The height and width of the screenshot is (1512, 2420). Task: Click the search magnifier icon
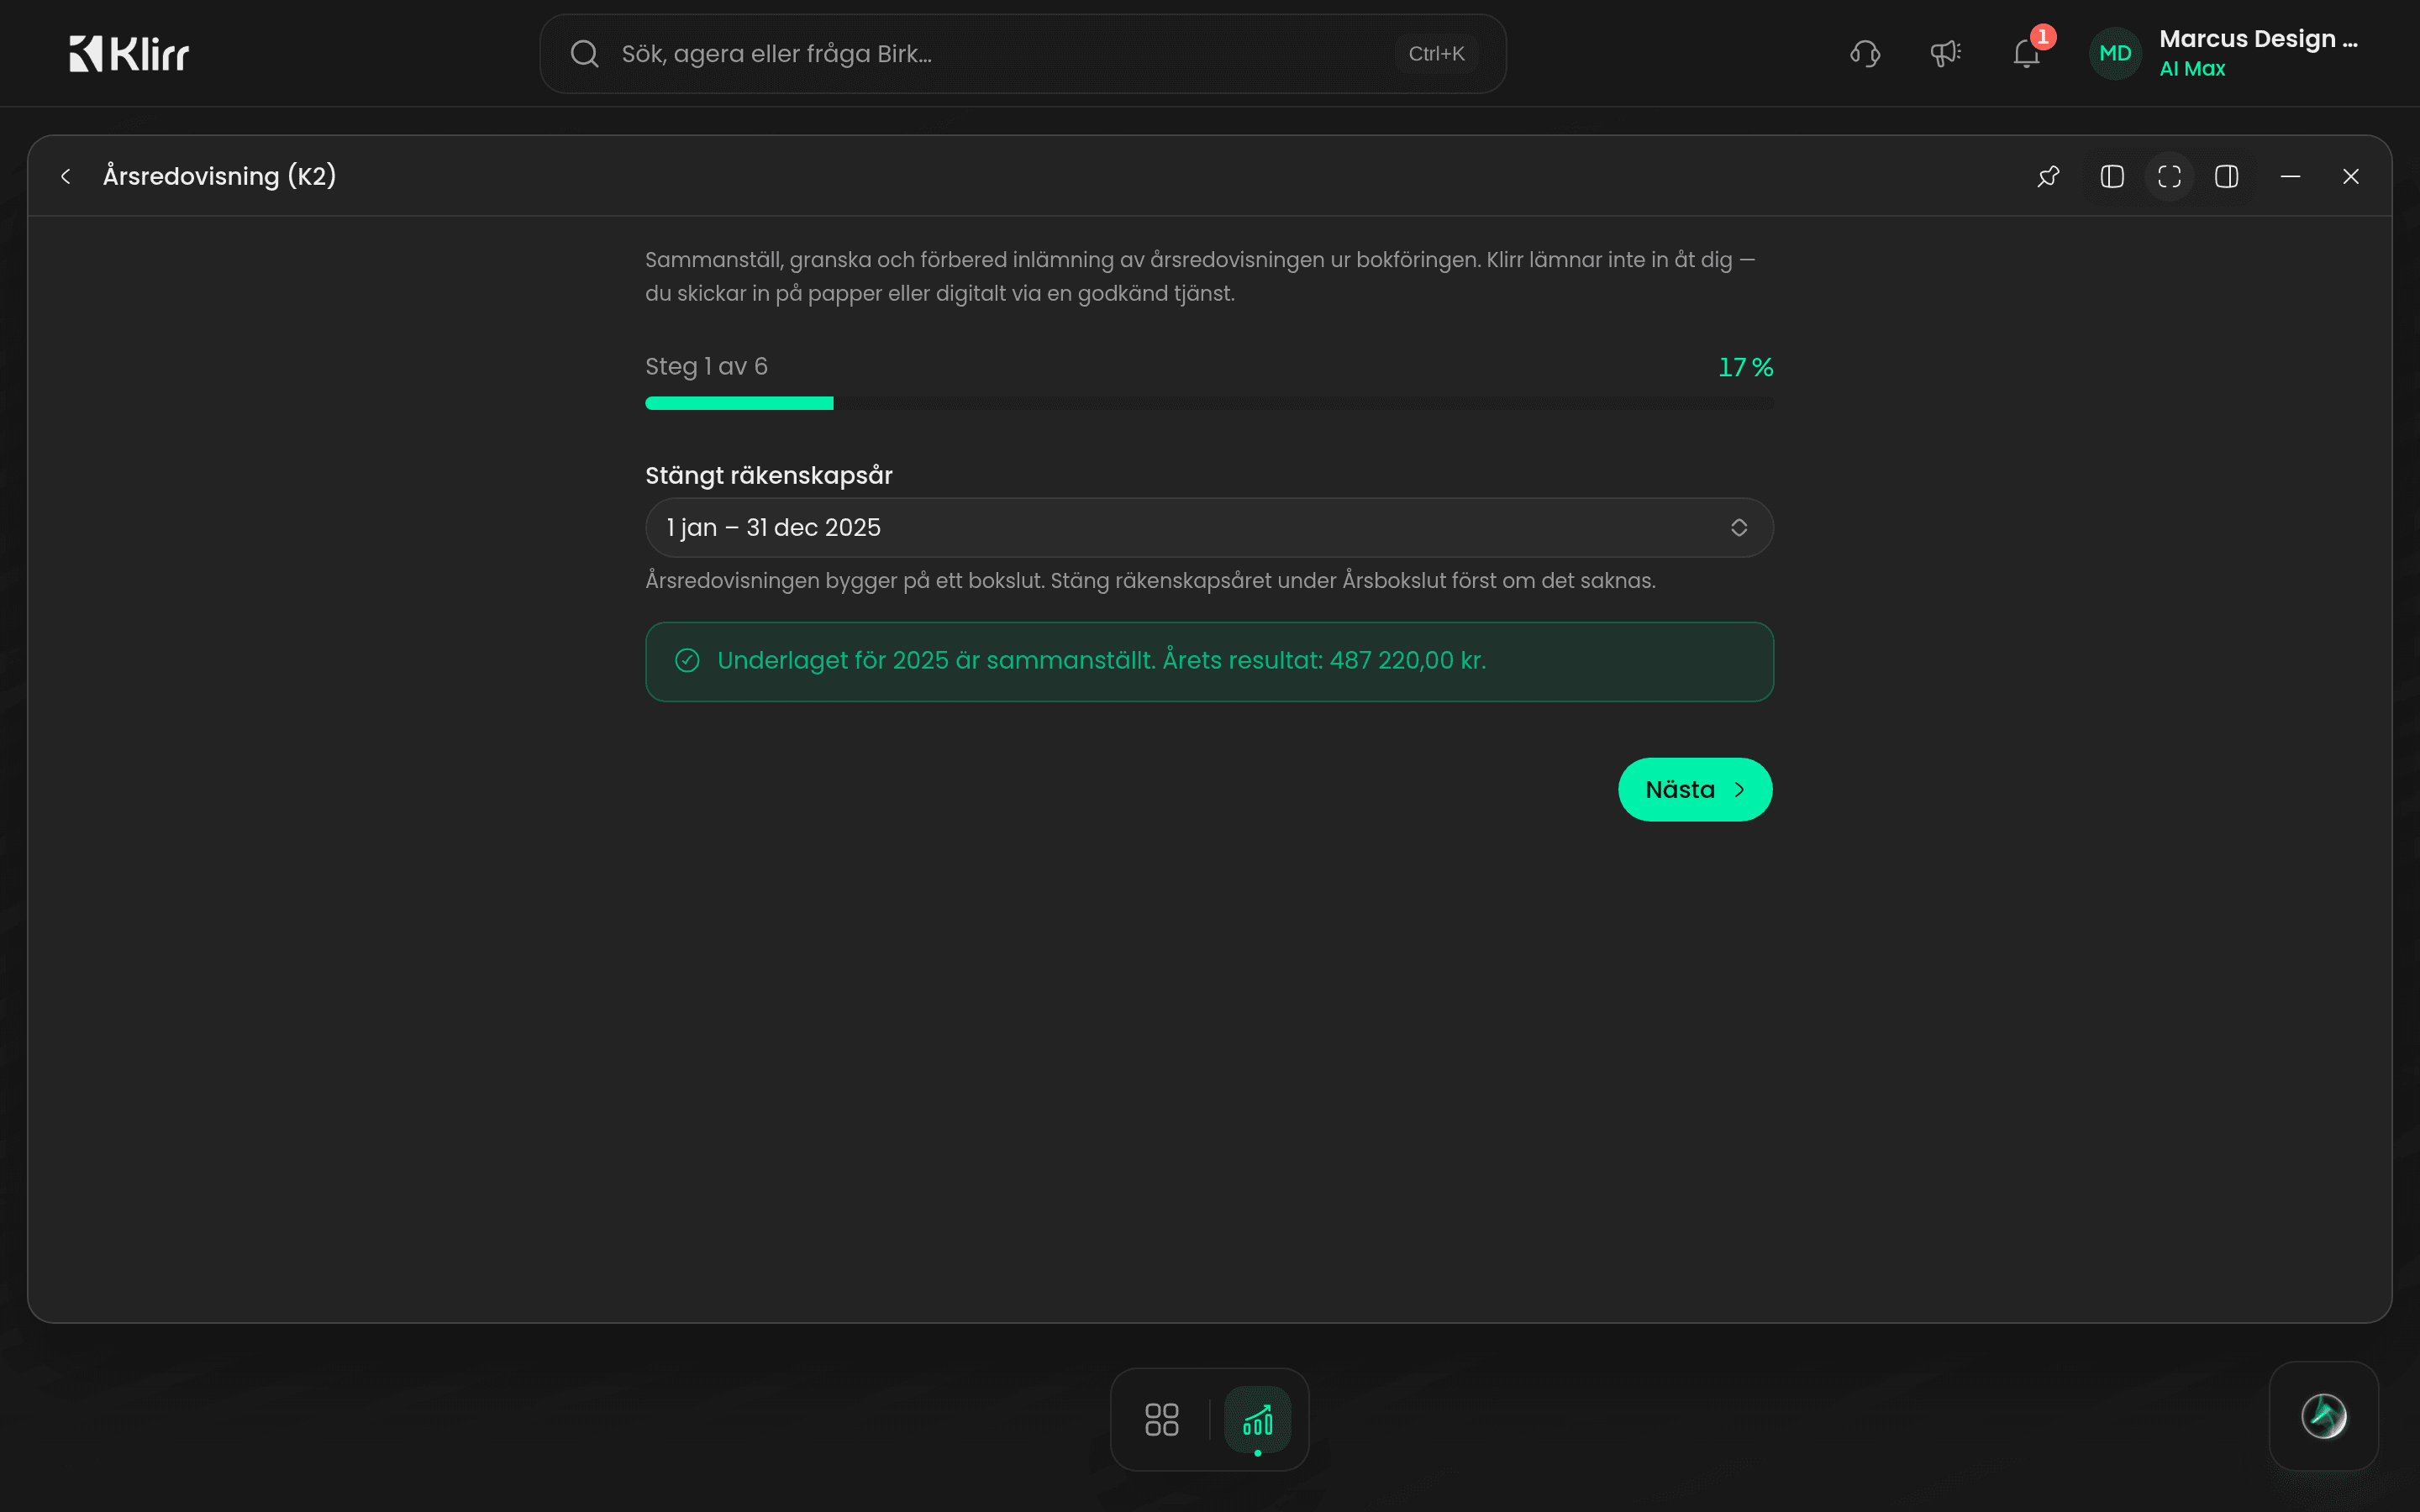[584, 54]
